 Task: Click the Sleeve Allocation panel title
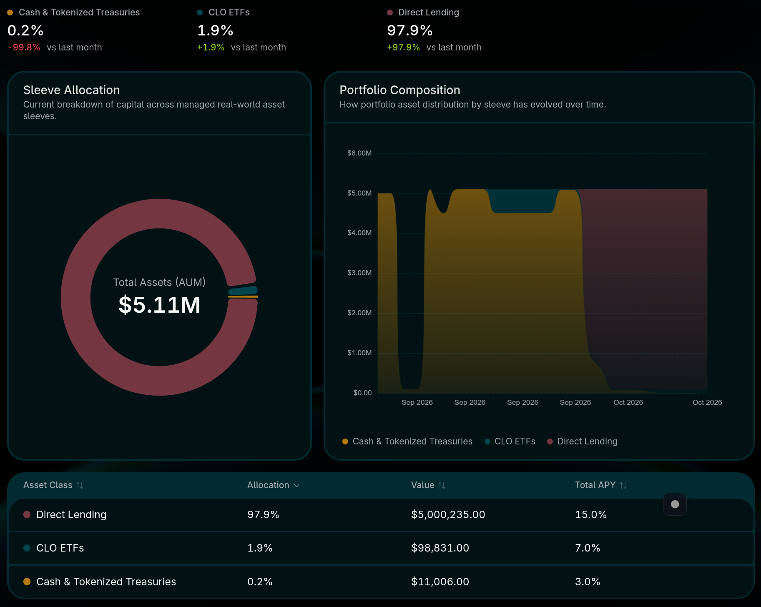pyautogui.click(x=71, y=90)
